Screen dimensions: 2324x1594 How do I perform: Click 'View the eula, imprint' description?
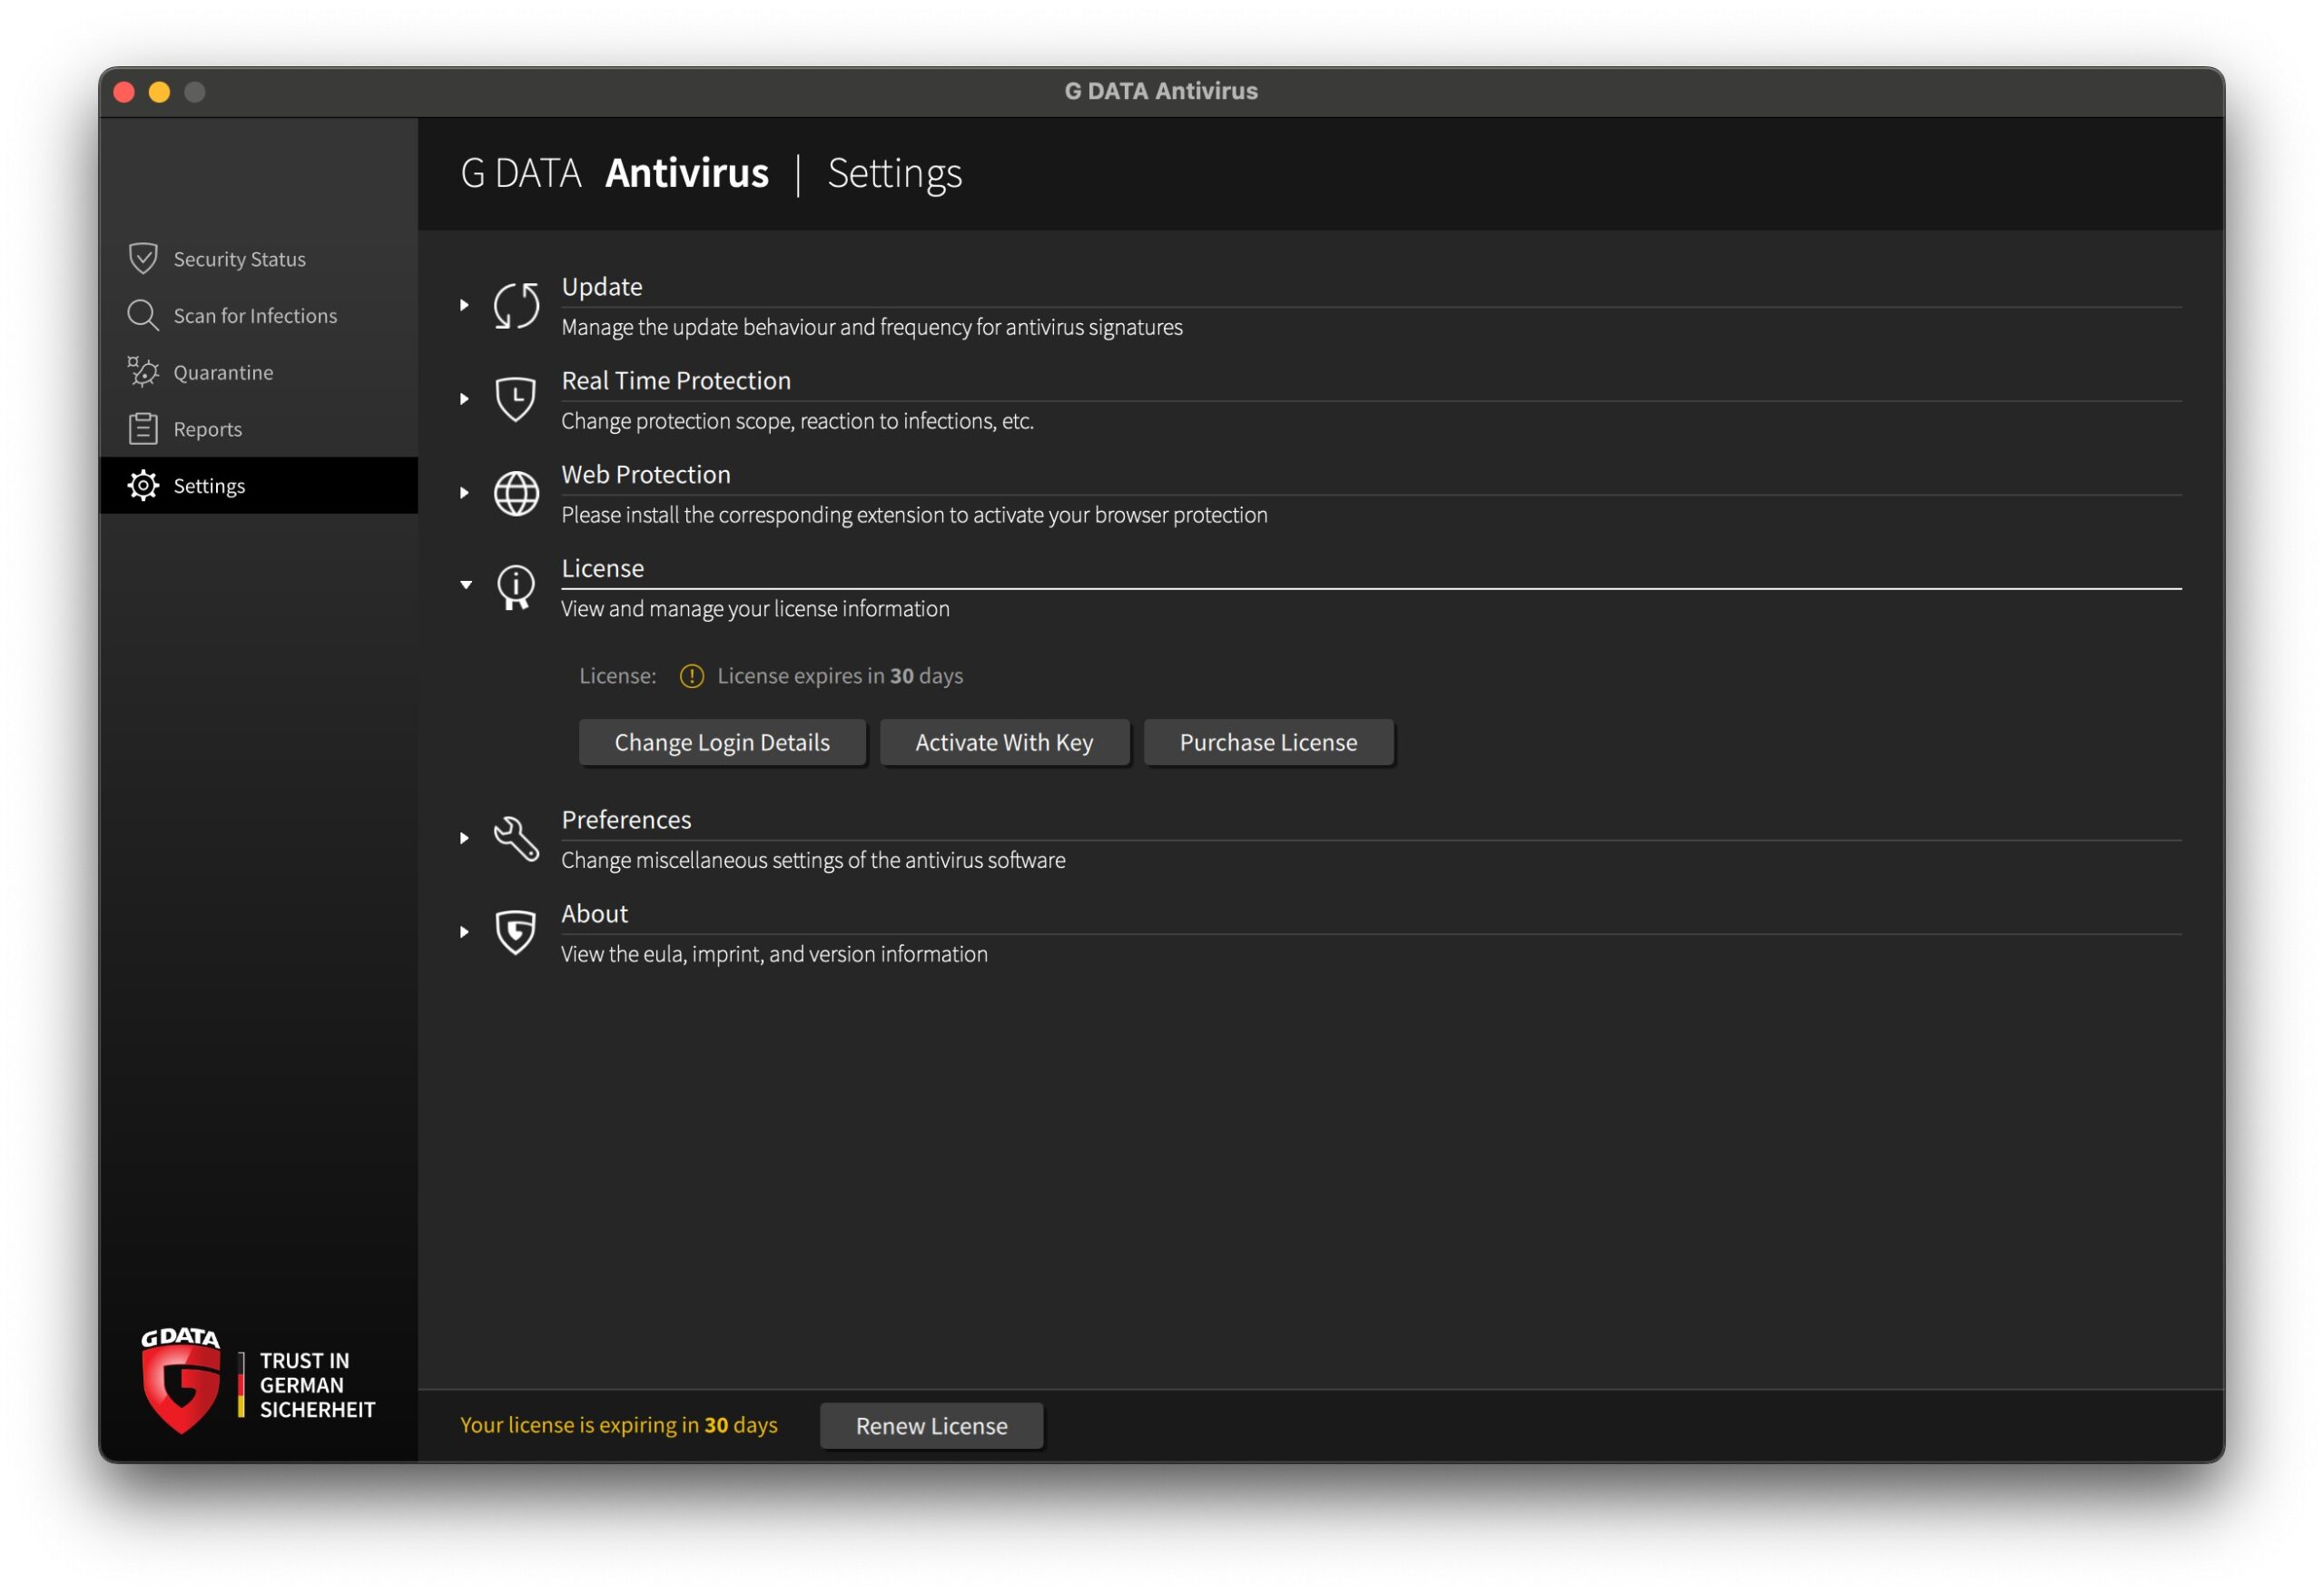[x=774, y=954]
